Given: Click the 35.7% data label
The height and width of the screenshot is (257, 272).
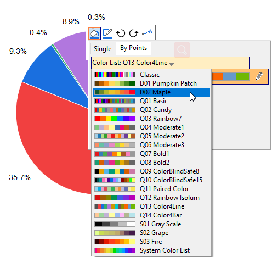Looking at the screenshot, I should pos(20,177).
